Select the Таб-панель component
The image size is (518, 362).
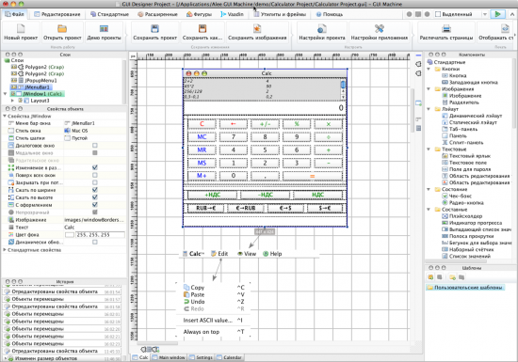pos(460,129)
